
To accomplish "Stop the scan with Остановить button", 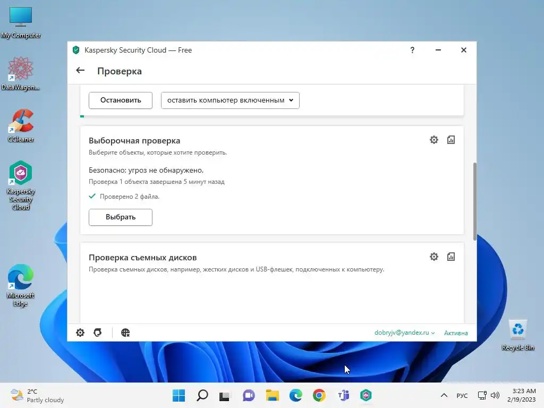I will [x=121, y=100].
